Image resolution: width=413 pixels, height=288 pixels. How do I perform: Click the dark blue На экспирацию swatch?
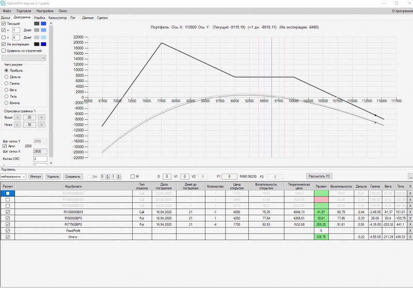point(43,44)
